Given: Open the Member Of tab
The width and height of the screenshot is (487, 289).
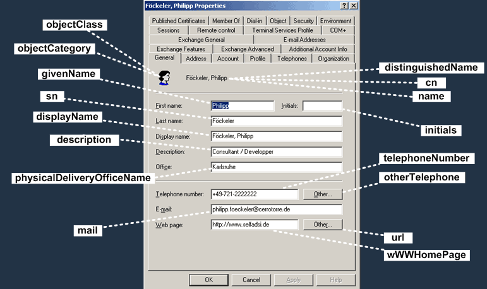Looking at the screenshot, I should coord(226,21).
